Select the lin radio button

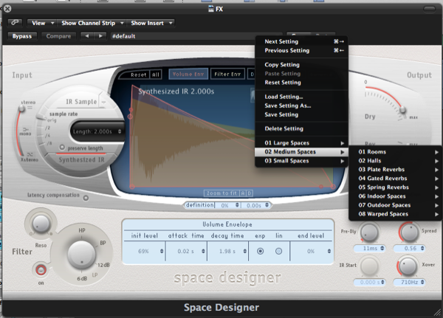[278, 251]
